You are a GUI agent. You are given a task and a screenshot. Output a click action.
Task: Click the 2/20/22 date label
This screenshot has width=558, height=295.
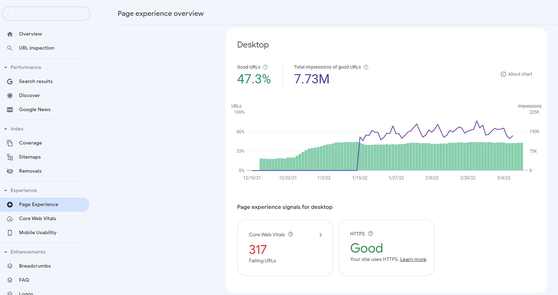pos(468,178)
